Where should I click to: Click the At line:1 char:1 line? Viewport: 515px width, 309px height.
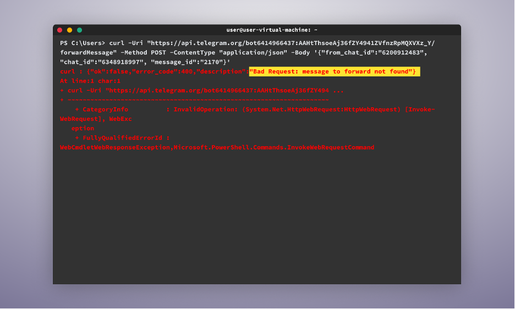pos(90,81)
